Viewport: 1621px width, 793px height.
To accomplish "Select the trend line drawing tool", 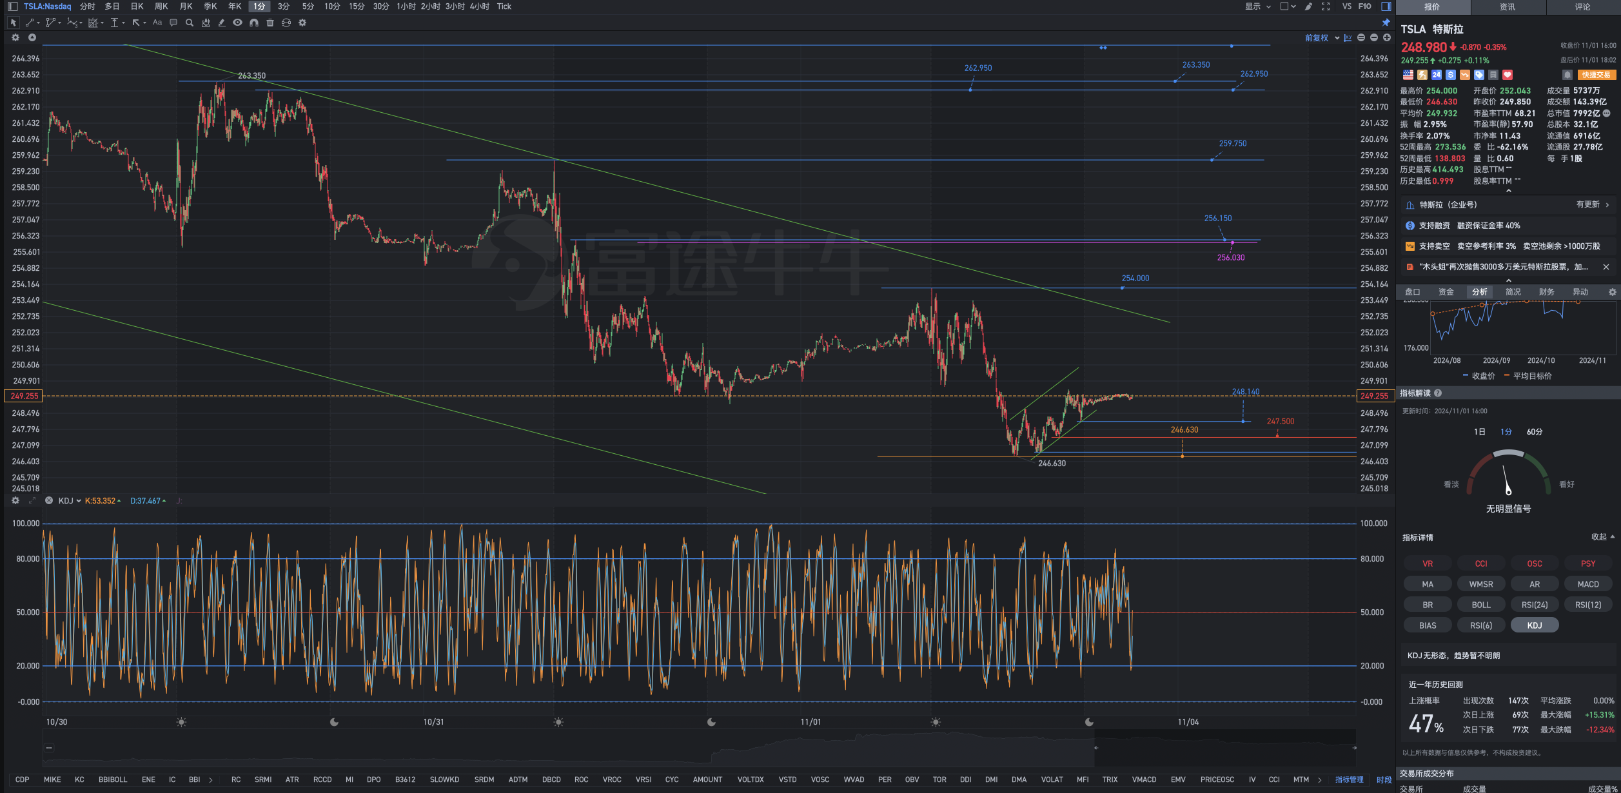I will [30, 23].
